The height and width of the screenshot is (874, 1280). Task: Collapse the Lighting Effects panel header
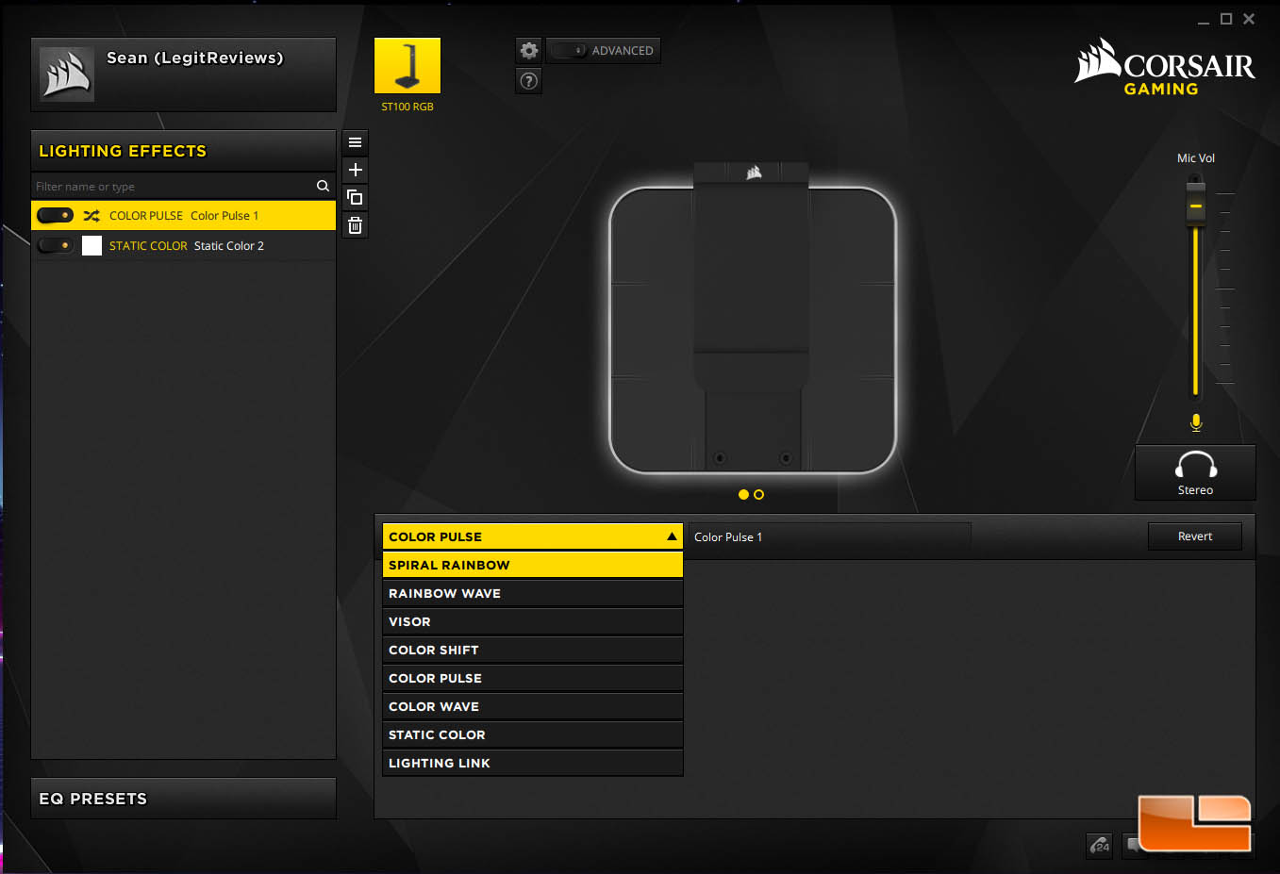183,151
